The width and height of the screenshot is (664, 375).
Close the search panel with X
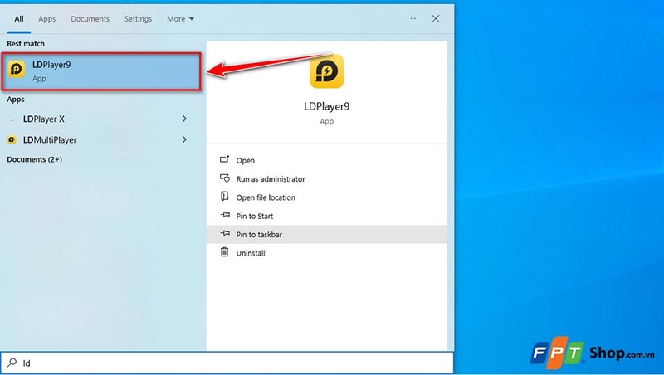[x=435, y=18]
